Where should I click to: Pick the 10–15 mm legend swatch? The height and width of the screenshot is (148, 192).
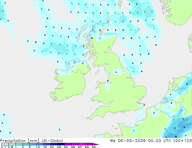(x=40, y=144)
